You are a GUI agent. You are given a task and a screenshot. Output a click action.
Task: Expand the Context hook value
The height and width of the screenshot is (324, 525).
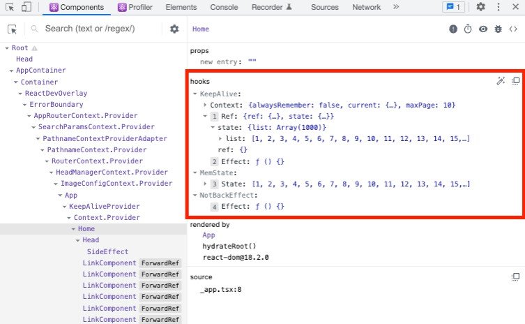(x=204, y=105)
